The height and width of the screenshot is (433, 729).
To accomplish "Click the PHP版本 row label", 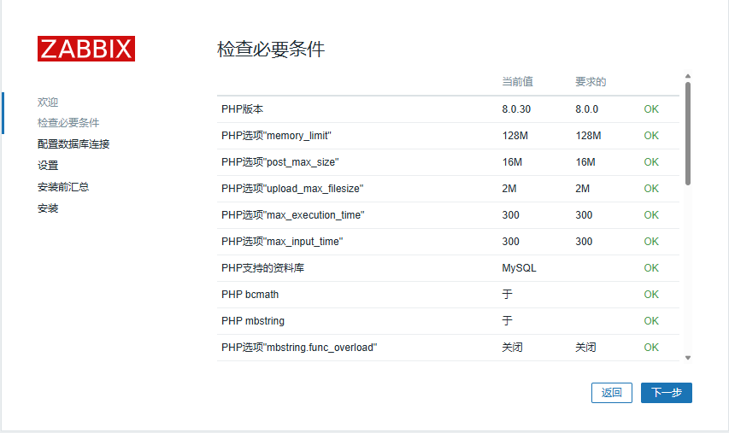I will 243,109.
